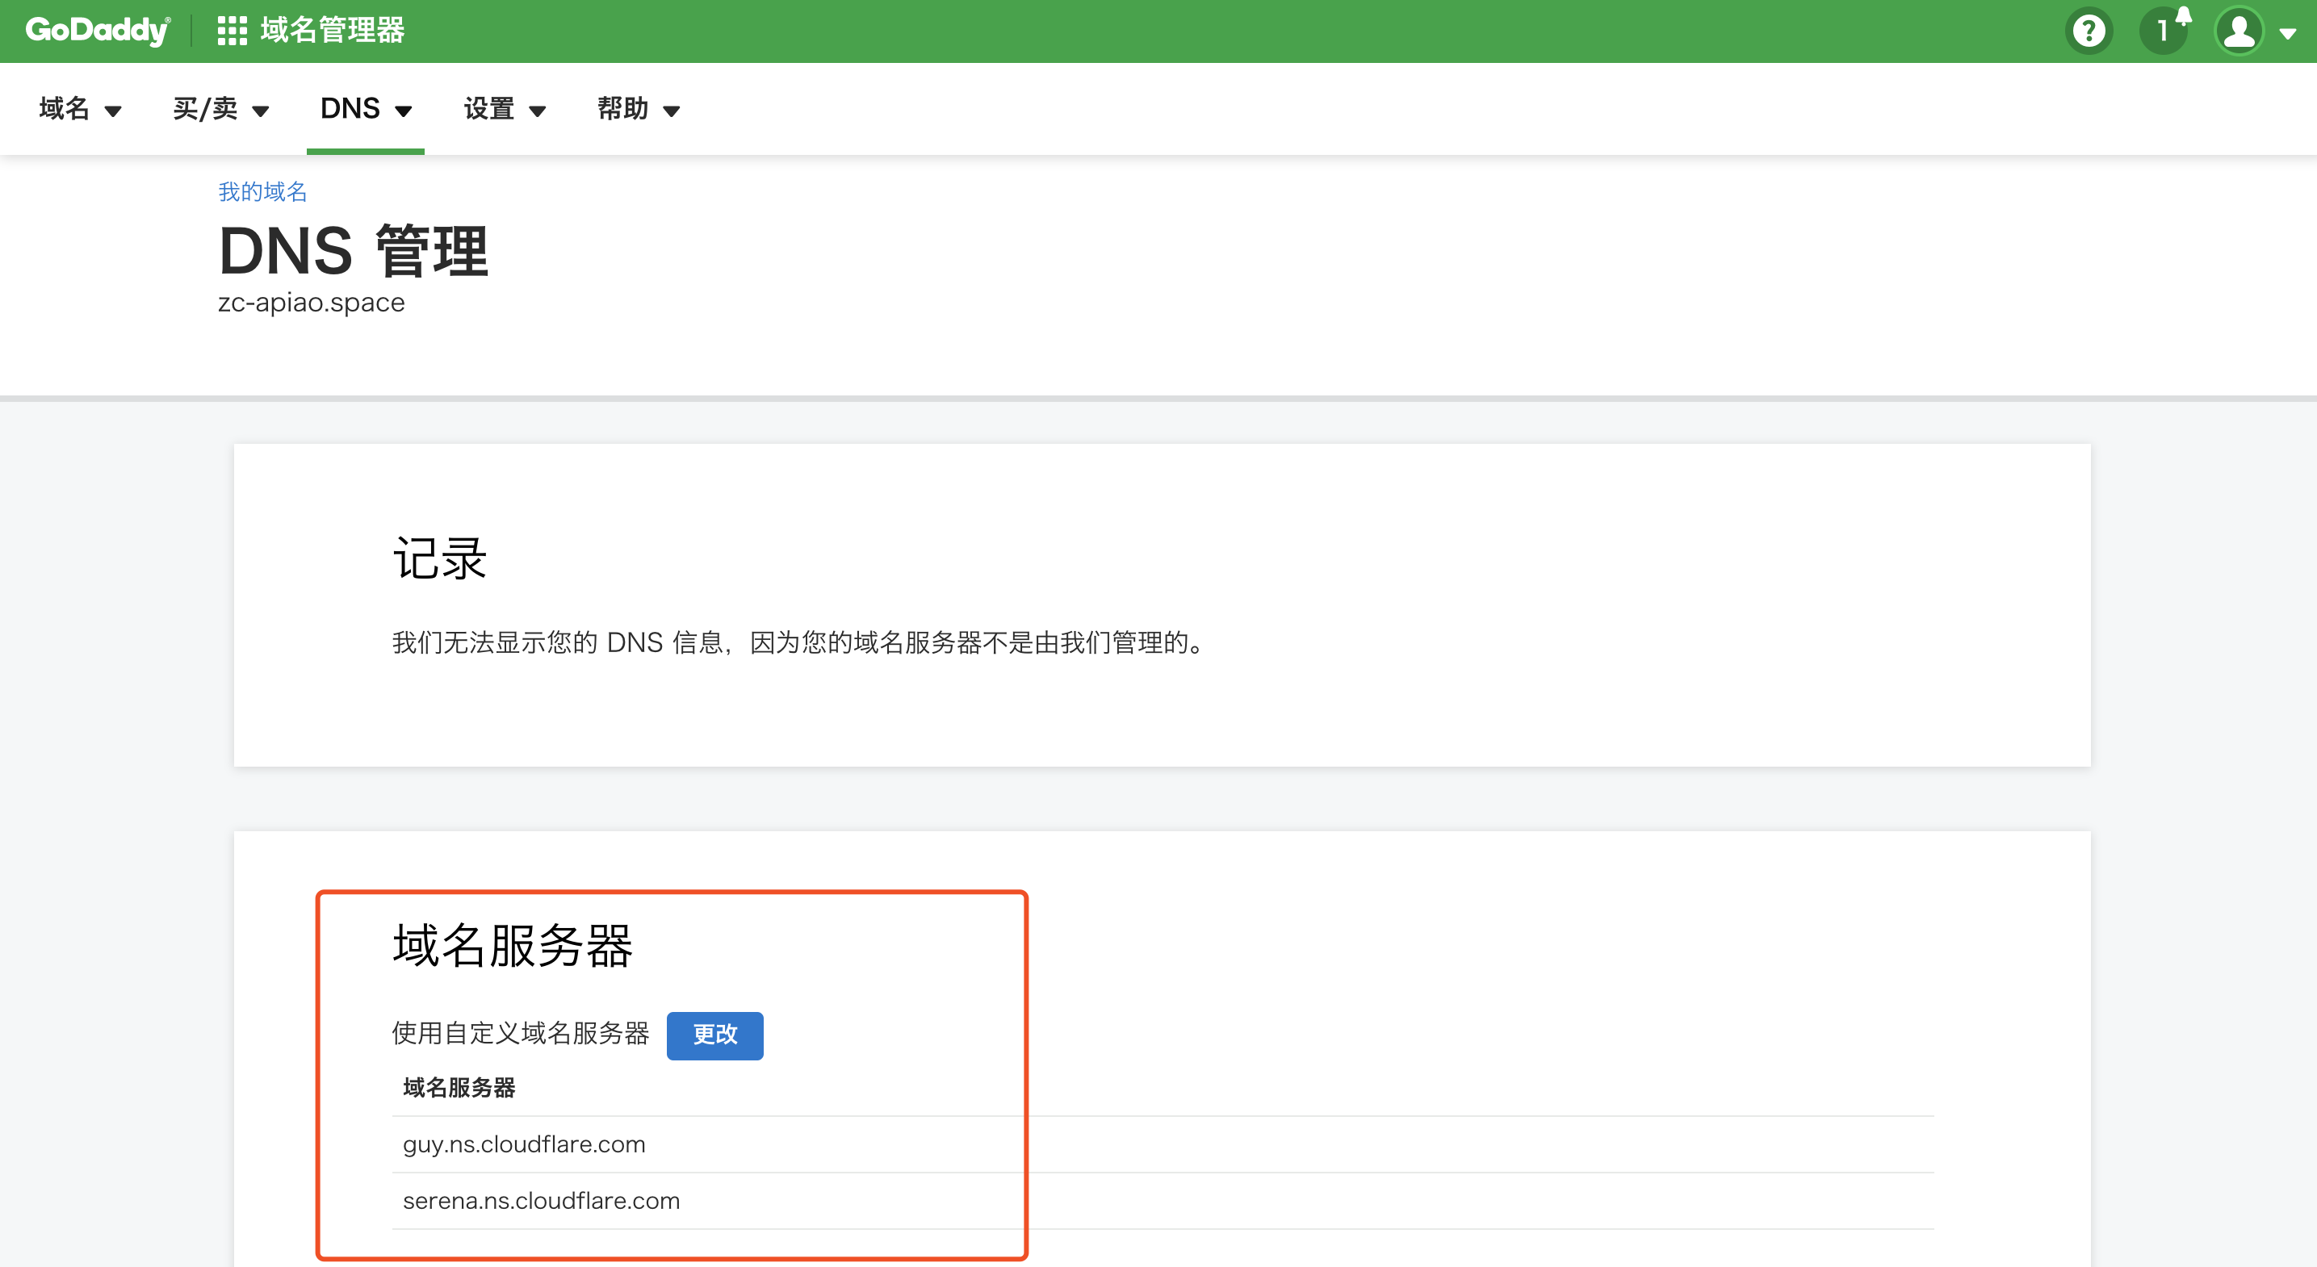Click the 域名服务器 column header
The width and height of the screenshot is (2317, 1267).
coord(459,1087)
